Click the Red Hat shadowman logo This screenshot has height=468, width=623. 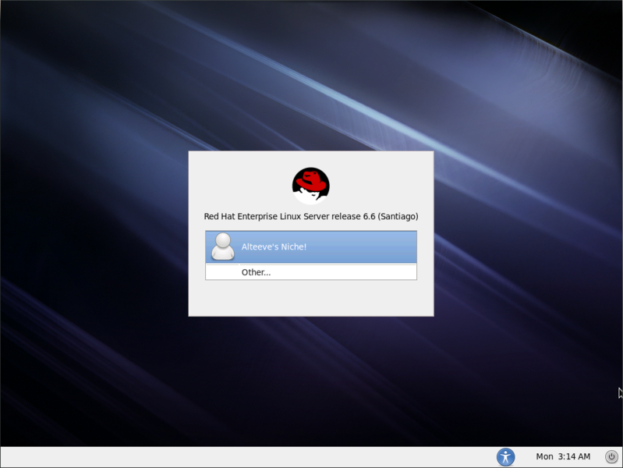click(311, 186)
